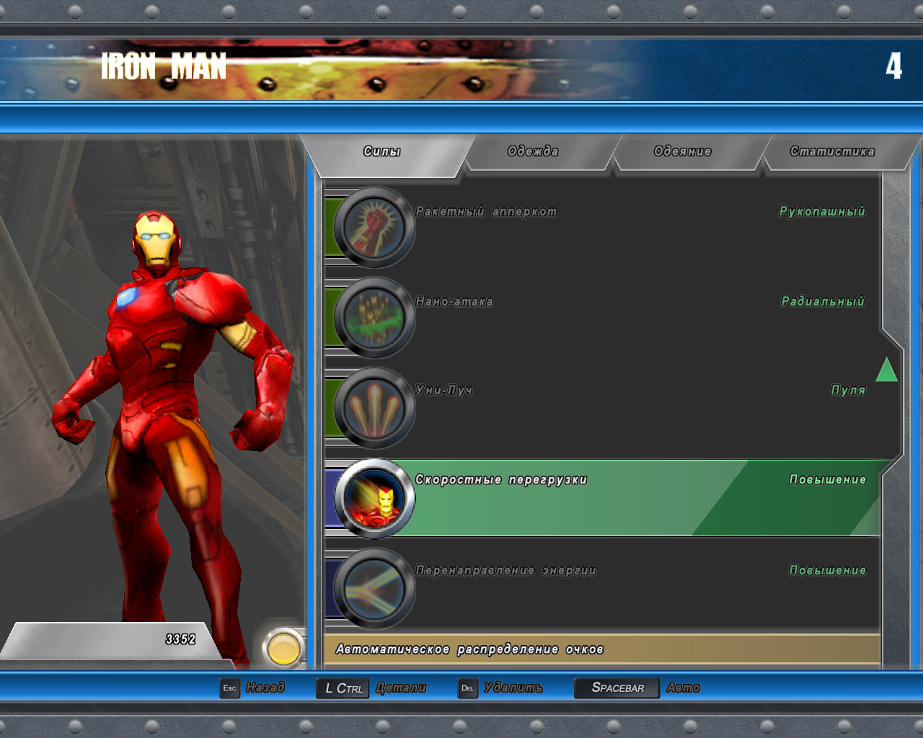Click the L Ctrl key icon

coord(343,688)
